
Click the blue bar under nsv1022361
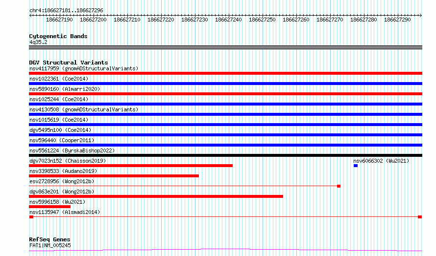click(x=225, y=84)
